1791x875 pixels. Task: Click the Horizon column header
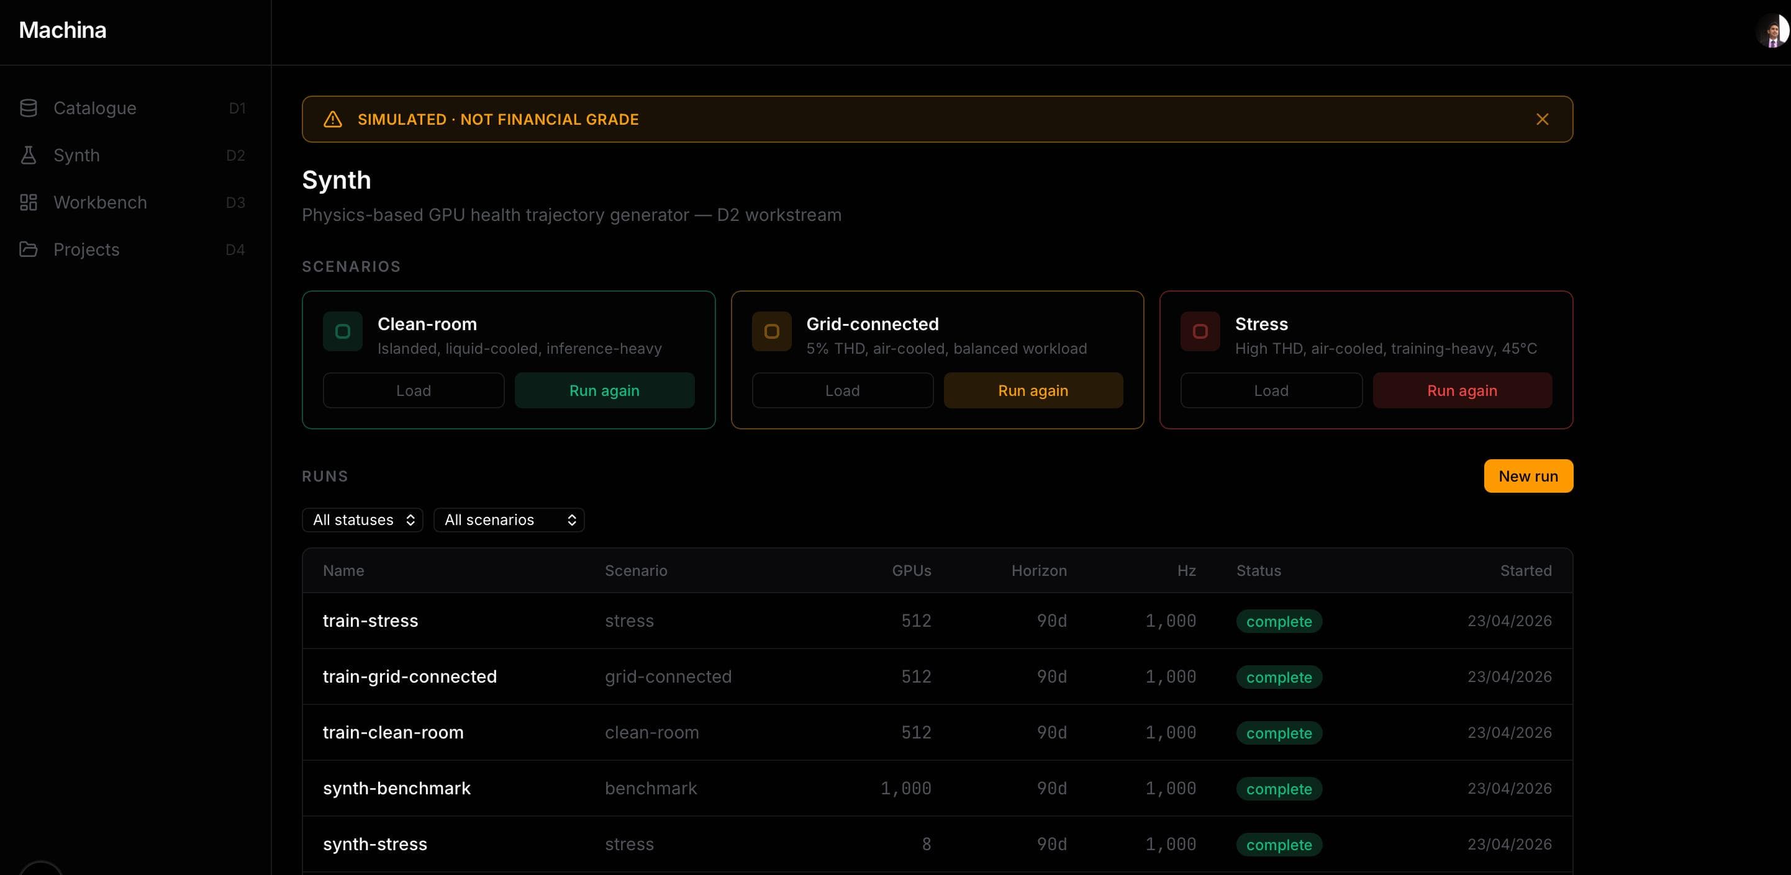pyautogui.click(x=1039, y=570)
